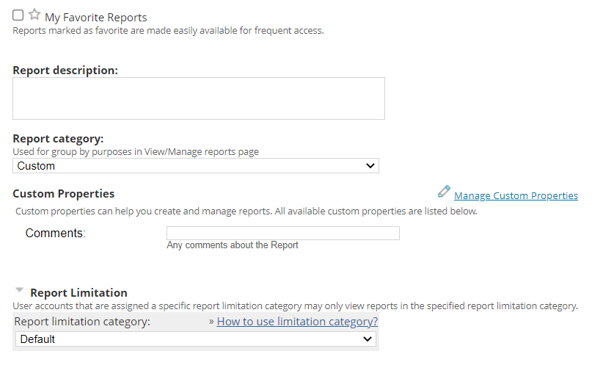
Task: Click the pencil edit icon
Action: (x=444, y=192)
